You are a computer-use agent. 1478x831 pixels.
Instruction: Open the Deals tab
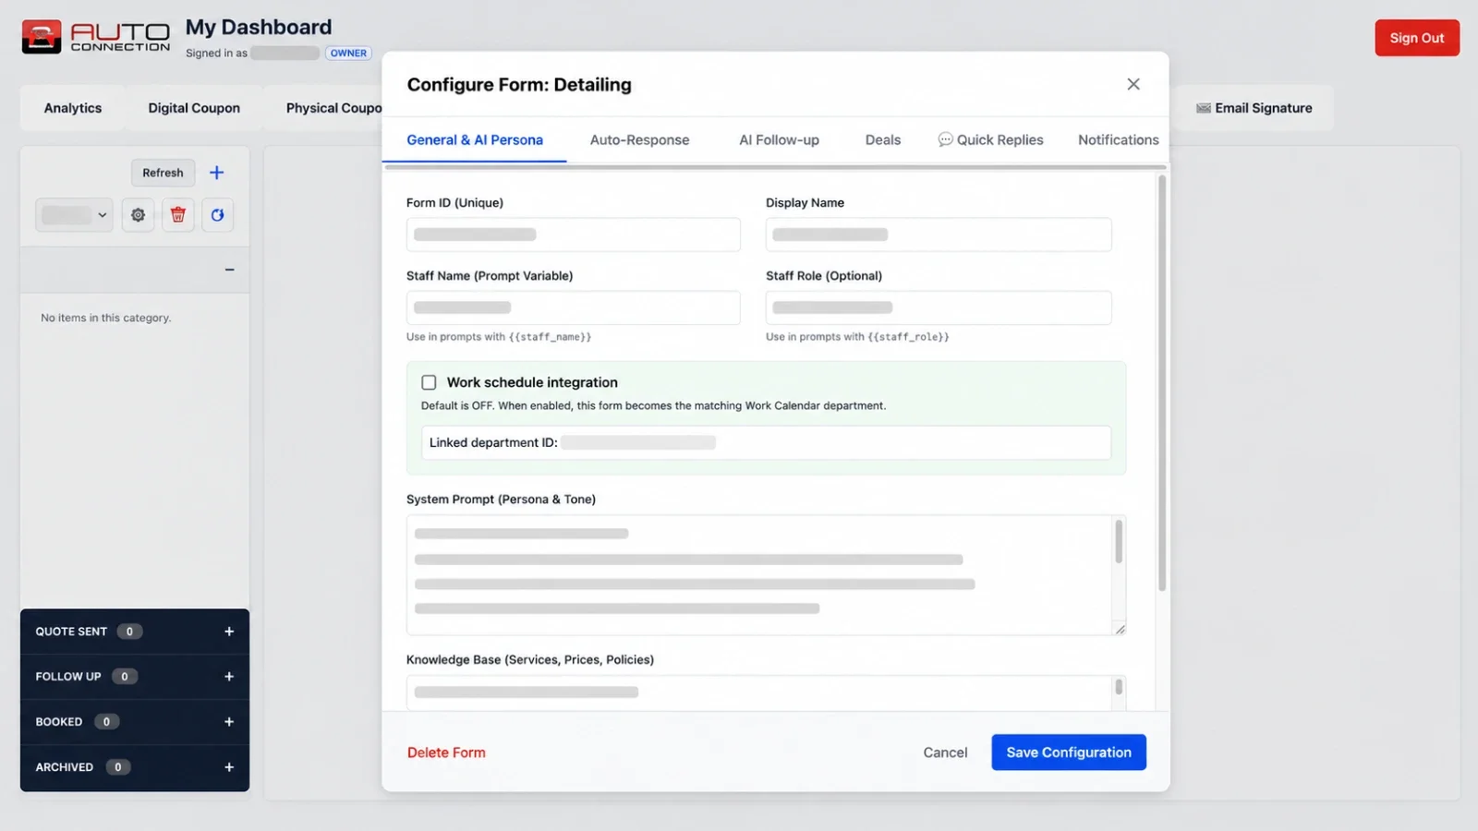[x=882, y=140]
